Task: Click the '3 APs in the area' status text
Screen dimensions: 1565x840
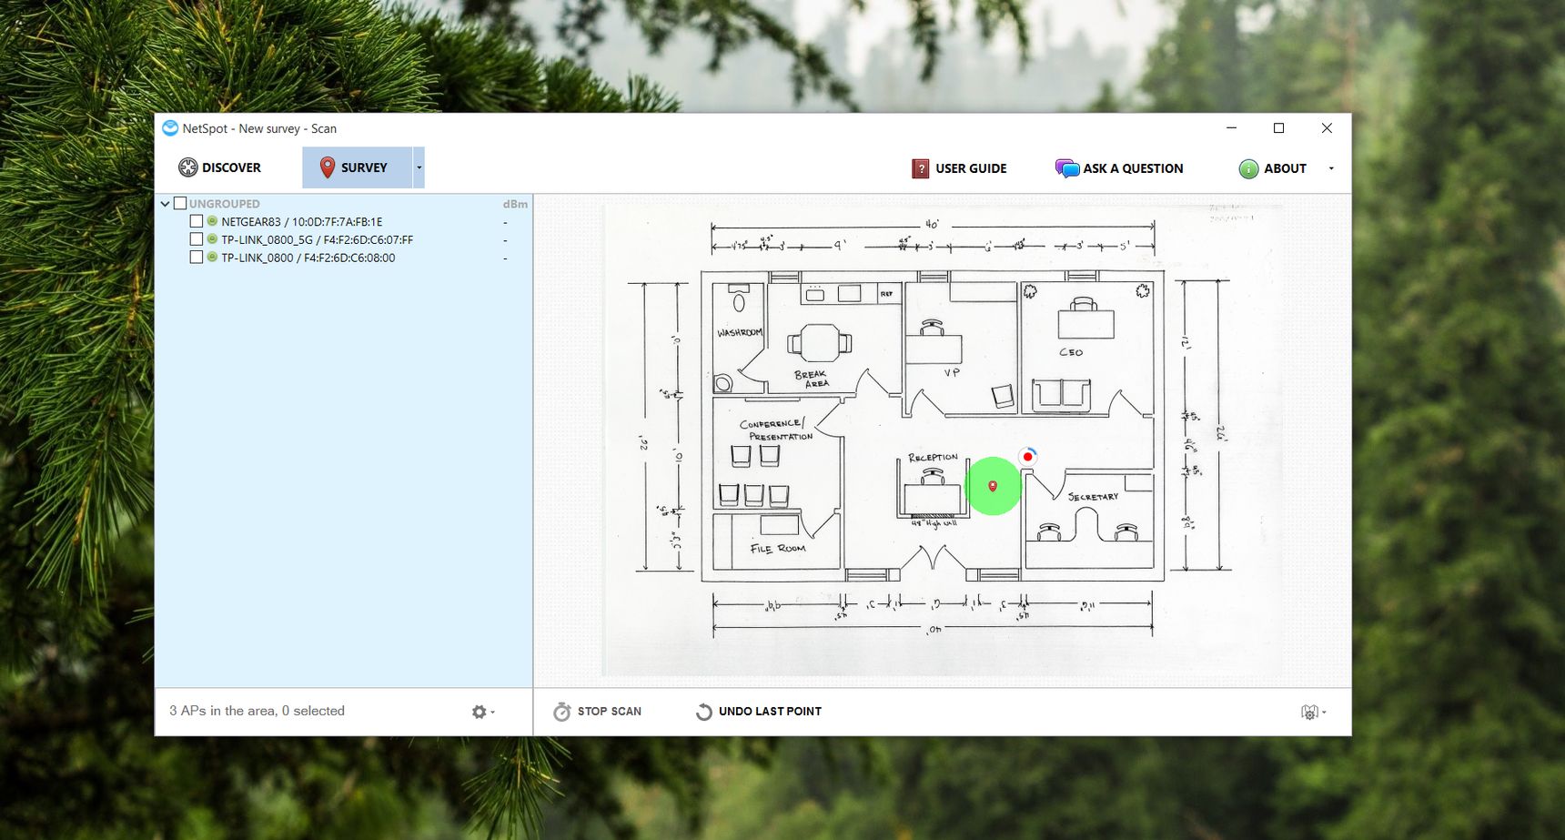Action: click(257, 711)
